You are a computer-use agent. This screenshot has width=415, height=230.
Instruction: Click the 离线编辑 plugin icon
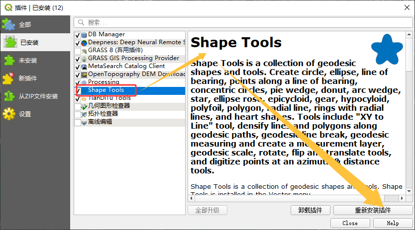pyautogui.click(x=84, y=122)
